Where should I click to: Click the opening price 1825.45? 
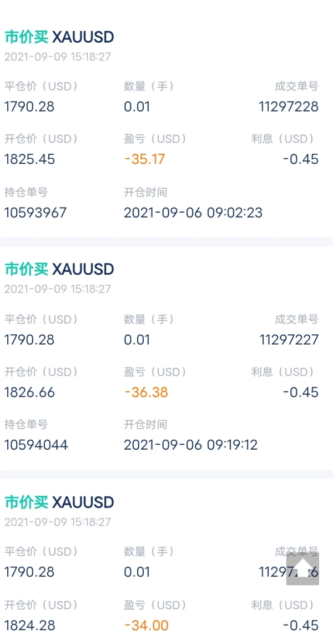[x=30, y=159]
